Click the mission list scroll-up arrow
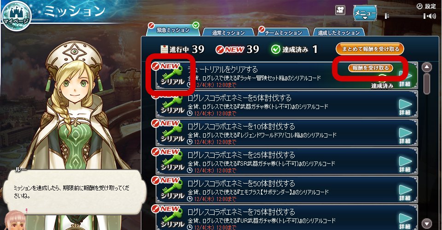The height and width of the screenshot is (230, 442). coord(427,67)
